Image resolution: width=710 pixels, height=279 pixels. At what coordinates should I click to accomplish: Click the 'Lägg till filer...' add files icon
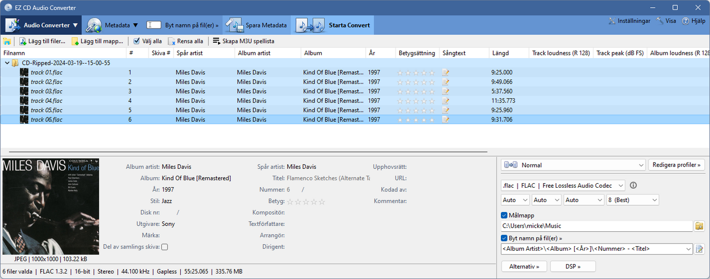[23, 41]
